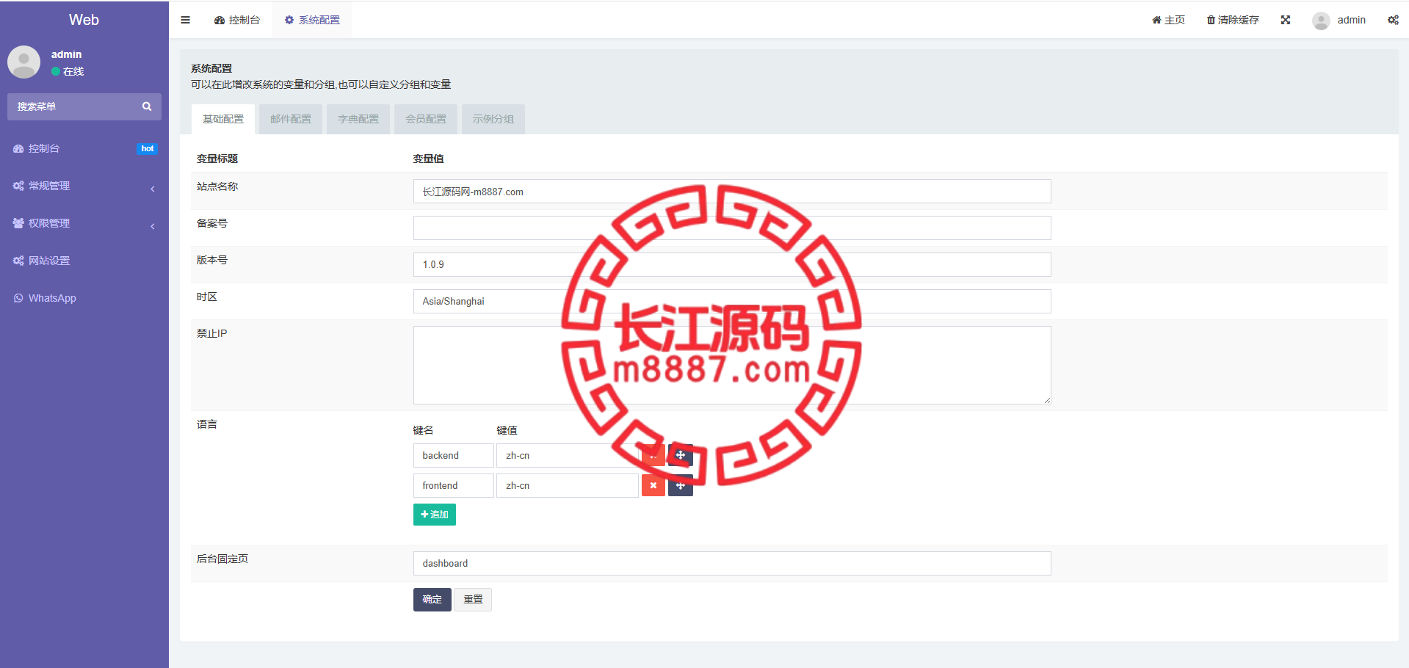Switch to 控制台 top tab
The image size is (1409, 668).
[237, 20]
